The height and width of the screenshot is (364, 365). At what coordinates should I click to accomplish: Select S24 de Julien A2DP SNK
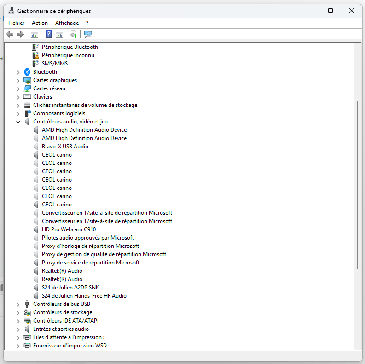tap(70, 288)
